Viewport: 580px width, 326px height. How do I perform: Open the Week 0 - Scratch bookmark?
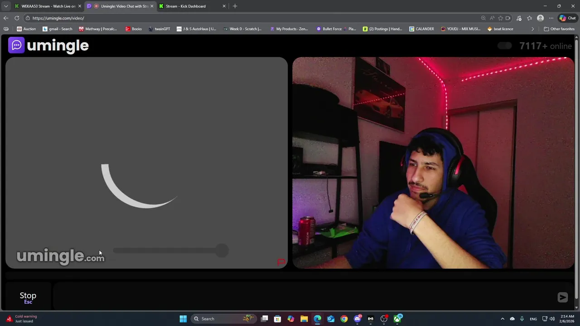click(242, 29)
